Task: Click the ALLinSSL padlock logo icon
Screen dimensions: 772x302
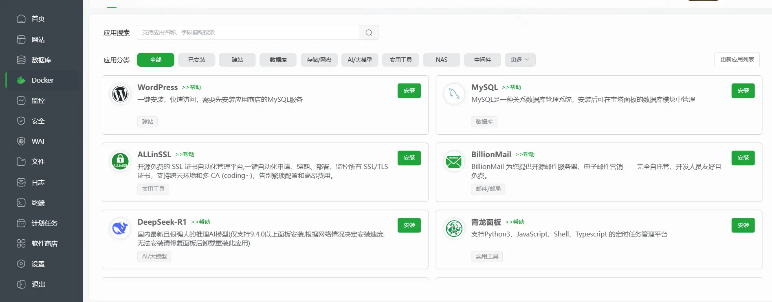Action: click(120, 161)
